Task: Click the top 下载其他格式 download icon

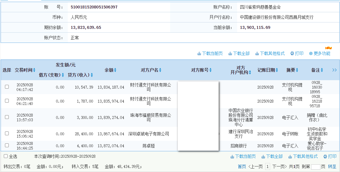Action: tap(257, 54)
